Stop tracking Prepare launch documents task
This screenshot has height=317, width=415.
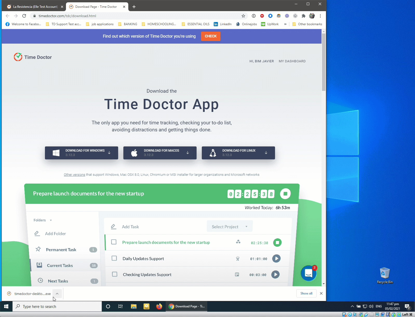point(277,242)
